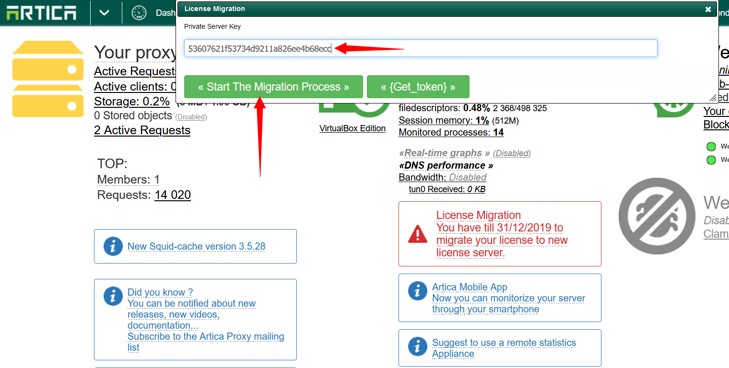Click the info icon beside New Squid-cache version

113,246
